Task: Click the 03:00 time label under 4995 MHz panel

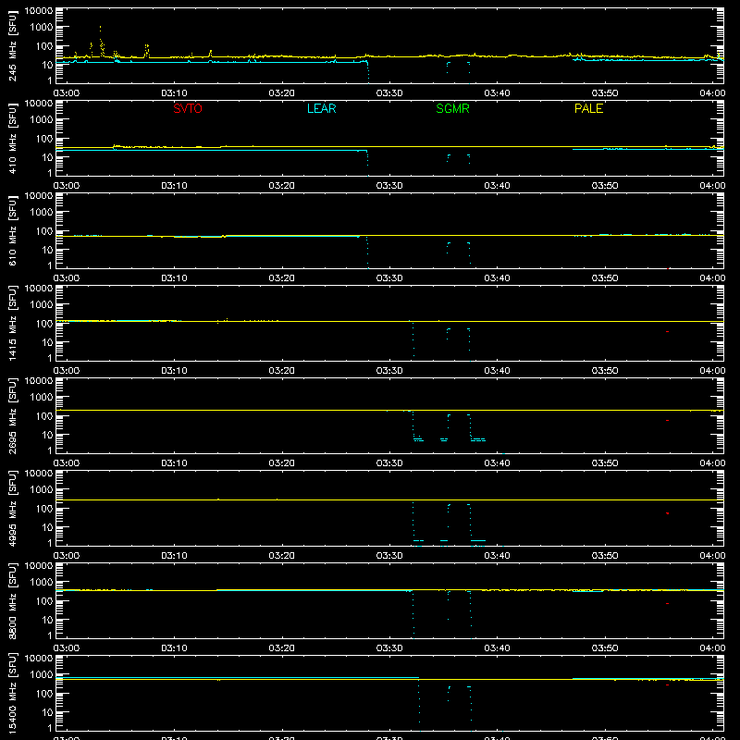Action: click(67, 556)
